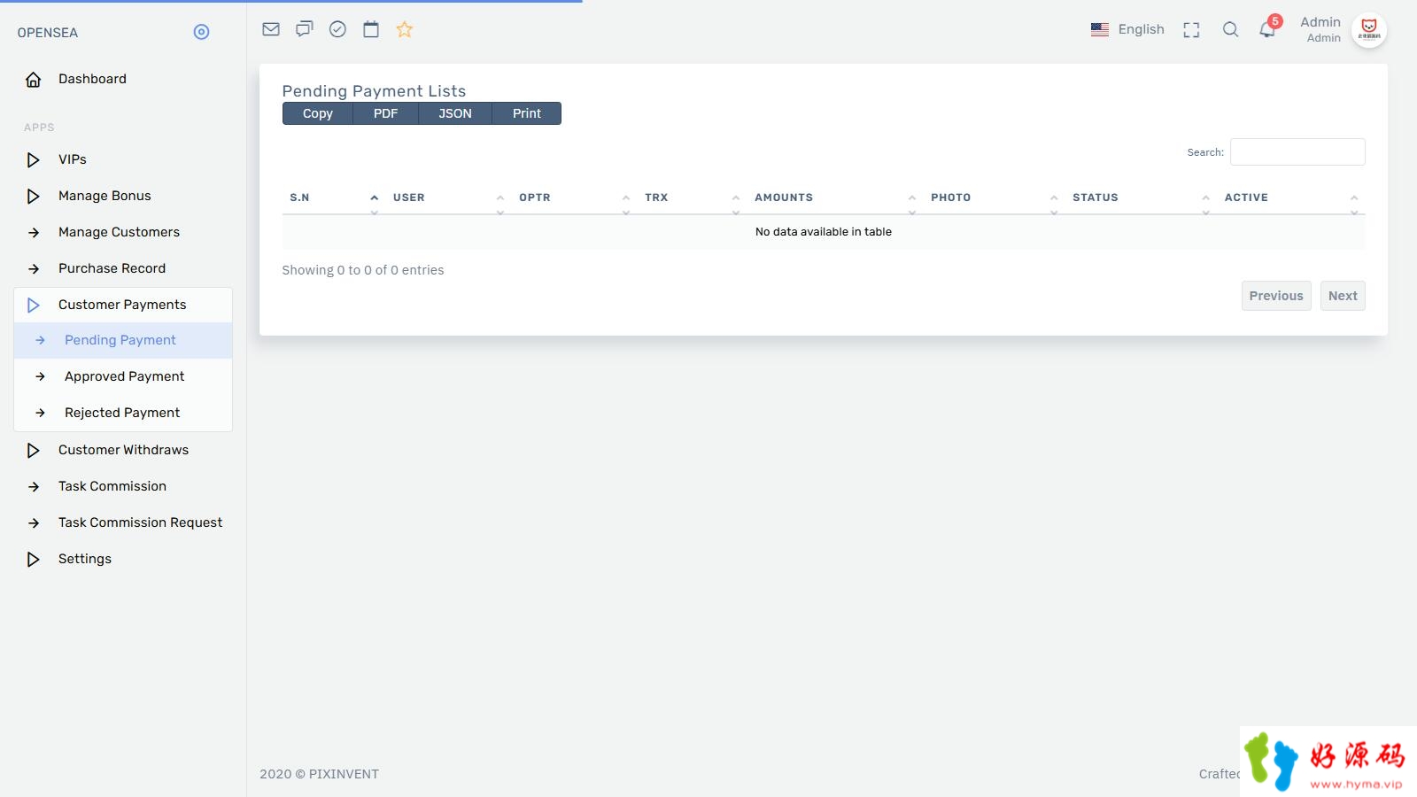
Task: Sort table by OPTR column
Action: tap(575, 197)
